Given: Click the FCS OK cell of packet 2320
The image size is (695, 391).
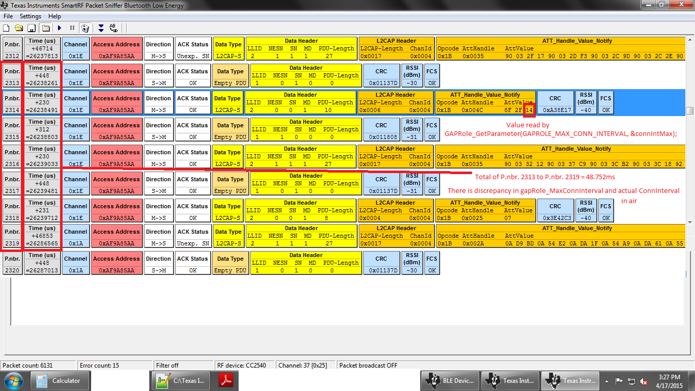Looking at the screenshot, I should point(432,263).
